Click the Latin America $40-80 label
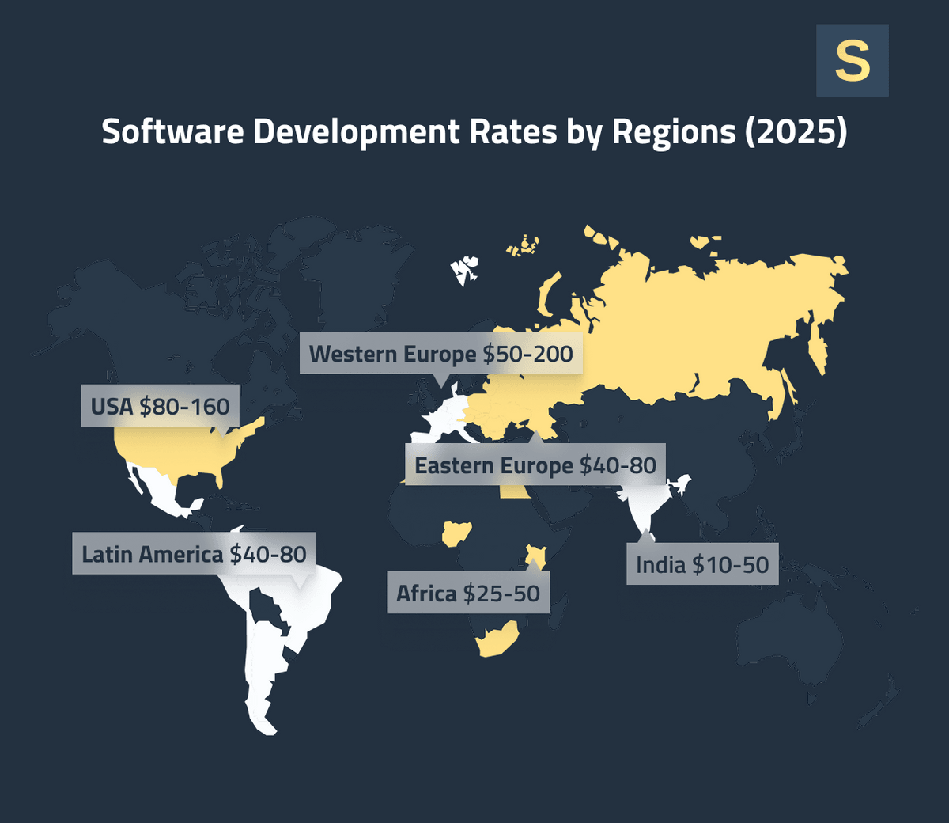Screen dimensions: 949x823 [195, 555]
